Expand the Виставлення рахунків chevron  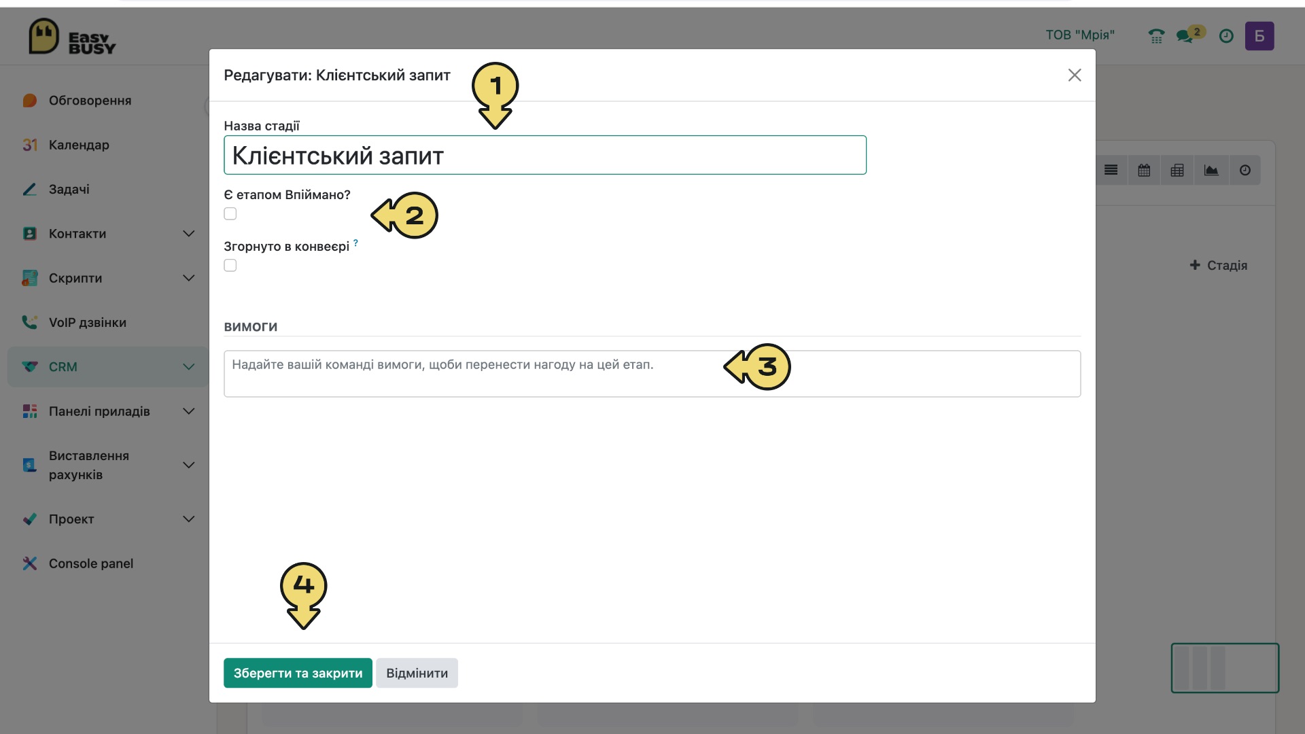click(x=189, y=465)
